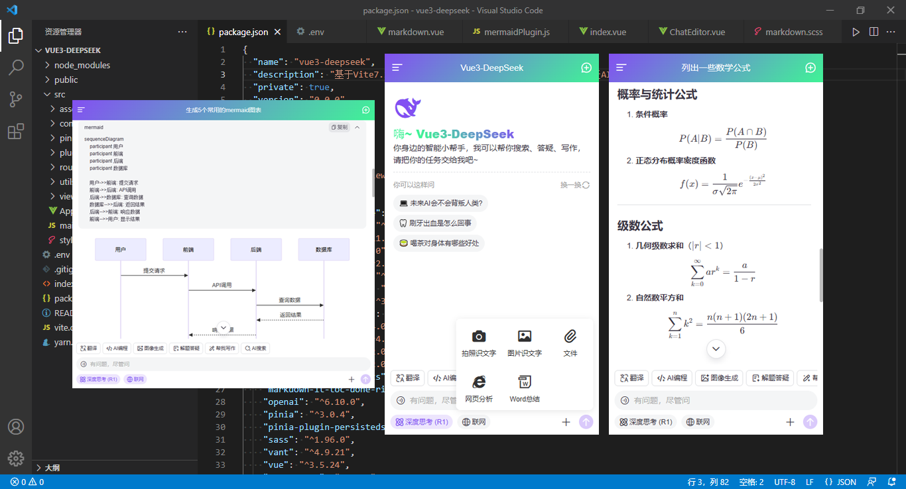Open 图片识文字 image recognition tool
Screen dimensions: 906x489
coord(524,342)
